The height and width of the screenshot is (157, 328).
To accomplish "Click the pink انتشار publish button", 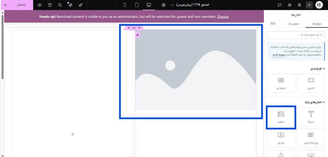I will point(21,5).
